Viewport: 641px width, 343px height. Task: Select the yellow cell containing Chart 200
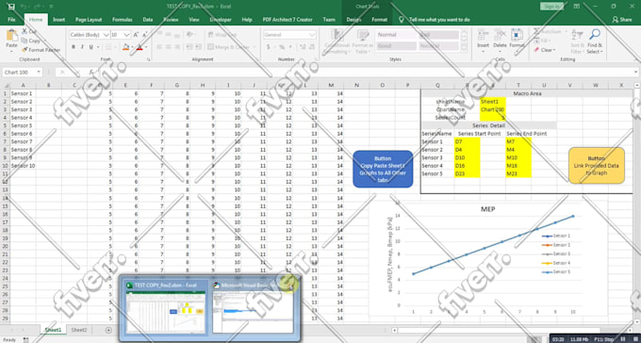point(493,109)
